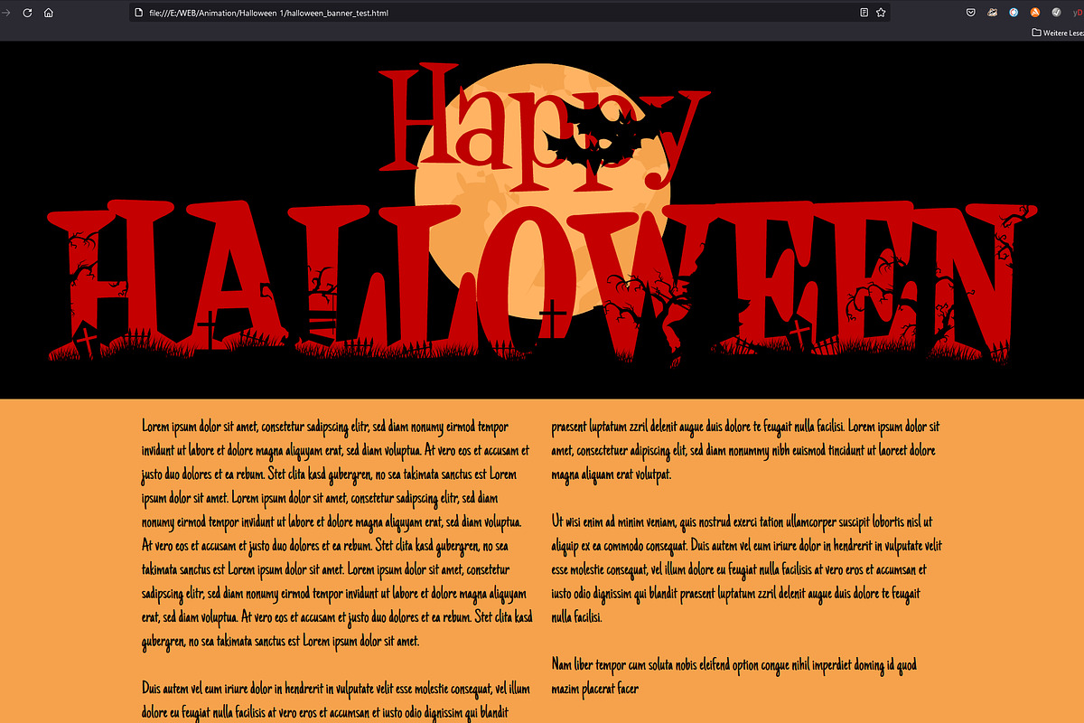Open the grey checkmark extension icon

1056,13
